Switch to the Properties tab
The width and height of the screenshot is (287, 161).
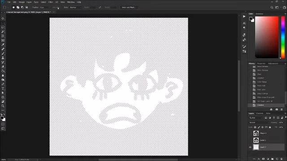point(261,64)
